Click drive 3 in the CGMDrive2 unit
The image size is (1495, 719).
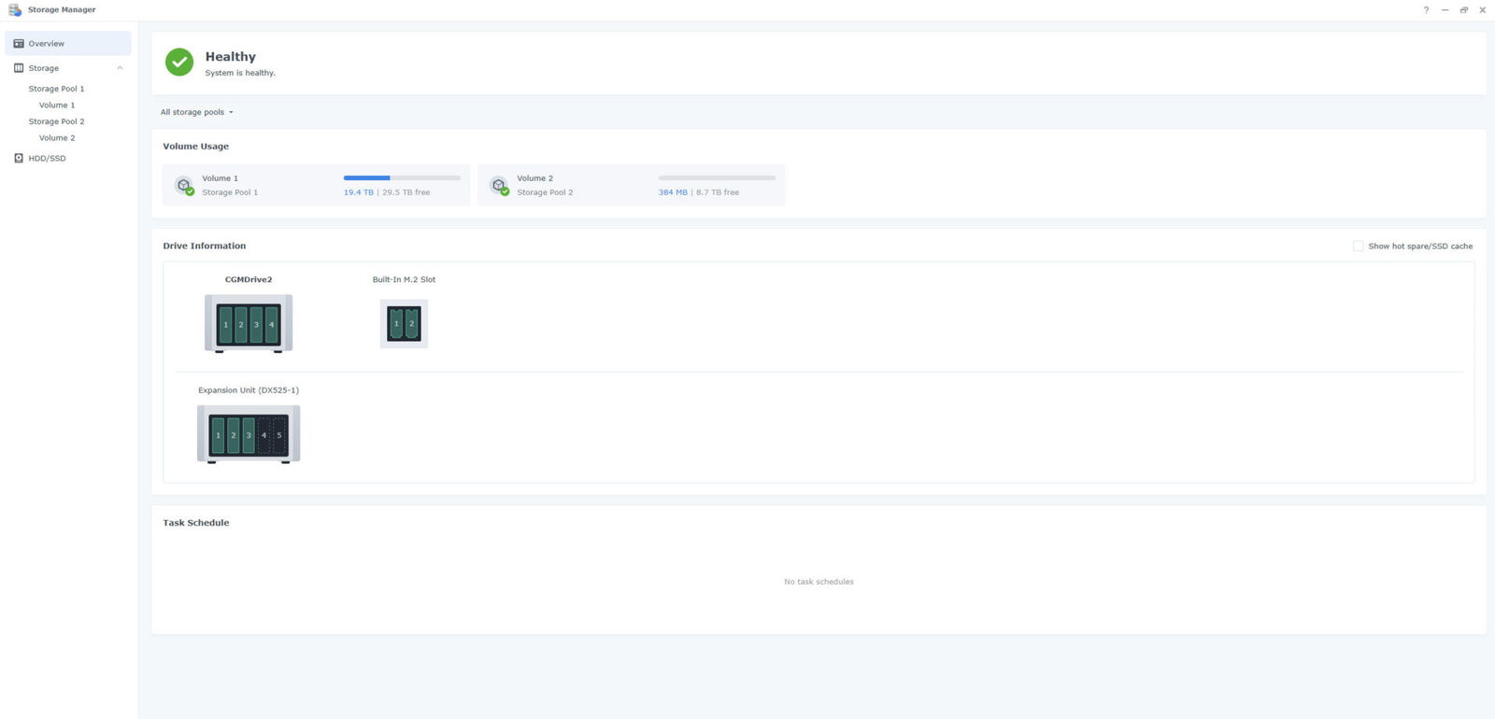256,325
